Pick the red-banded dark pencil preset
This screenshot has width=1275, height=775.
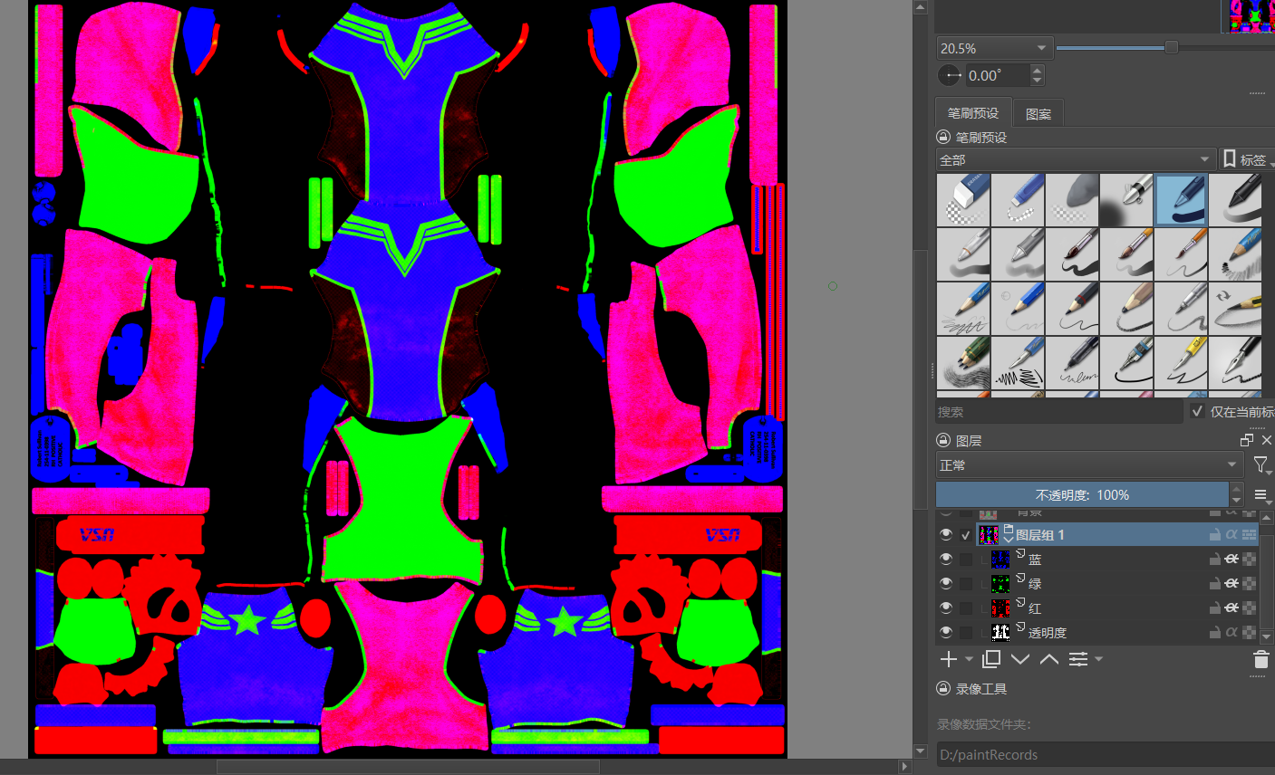click(x=1072, y=309)
